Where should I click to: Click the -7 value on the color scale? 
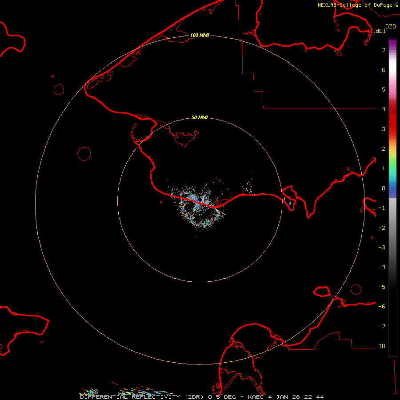pos(382,326)
